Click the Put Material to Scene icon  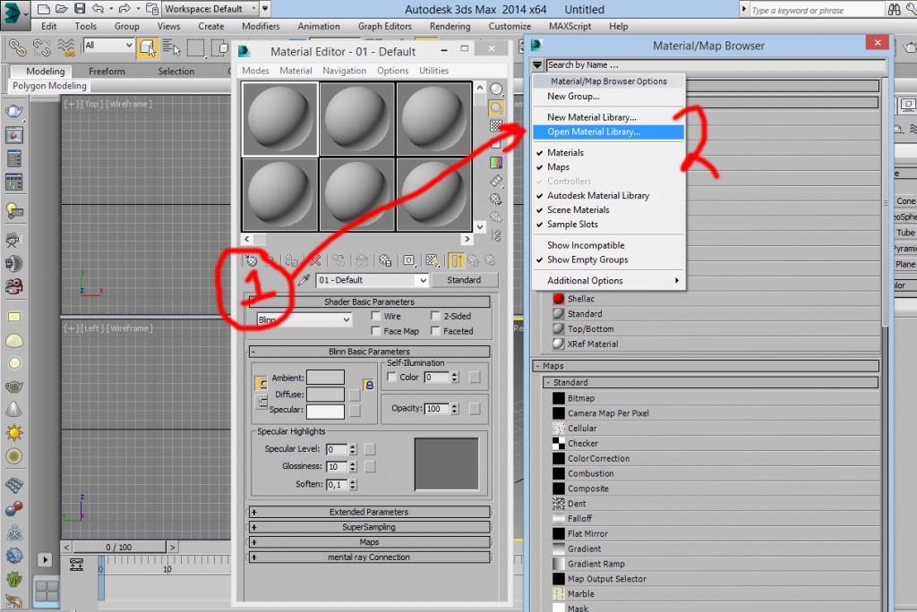pyautogui.click(x=272, y=260)
